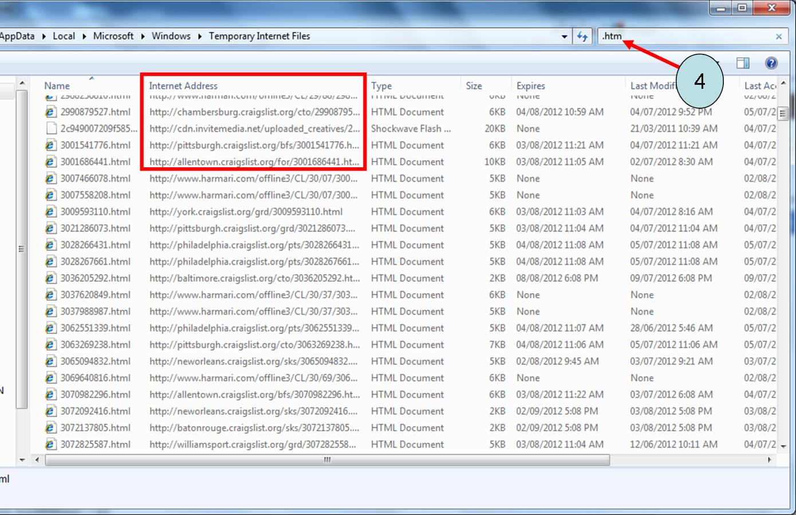Click icon of 3028267661.html file
The height and width of the screenshot is (515, 796).
(x=50, y=262)
